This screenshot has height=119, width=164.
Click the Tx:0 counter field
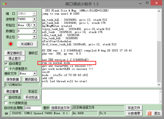click(x=112, y=113)
